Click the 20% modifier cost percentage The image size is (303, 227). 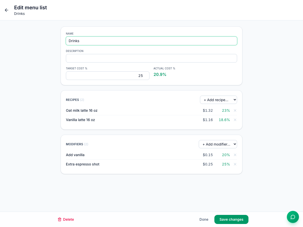point(226,155)
